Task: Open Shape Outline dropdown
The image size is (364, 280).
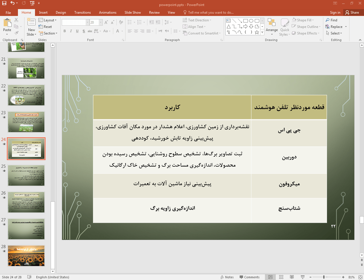Action: (306, 27)
